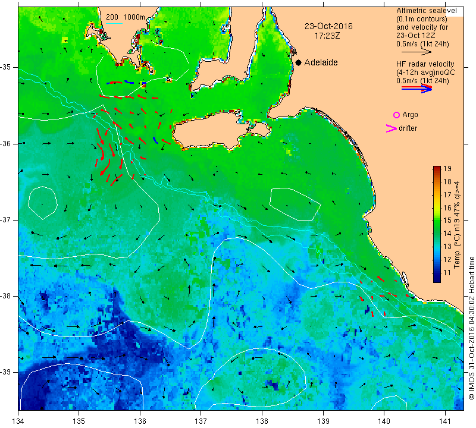The width and height of the screenshot is (476, 428).
Task: Click the '0.5m/s (1kt 24h)' altimetric scale text
Action: (x=422, y=44)
